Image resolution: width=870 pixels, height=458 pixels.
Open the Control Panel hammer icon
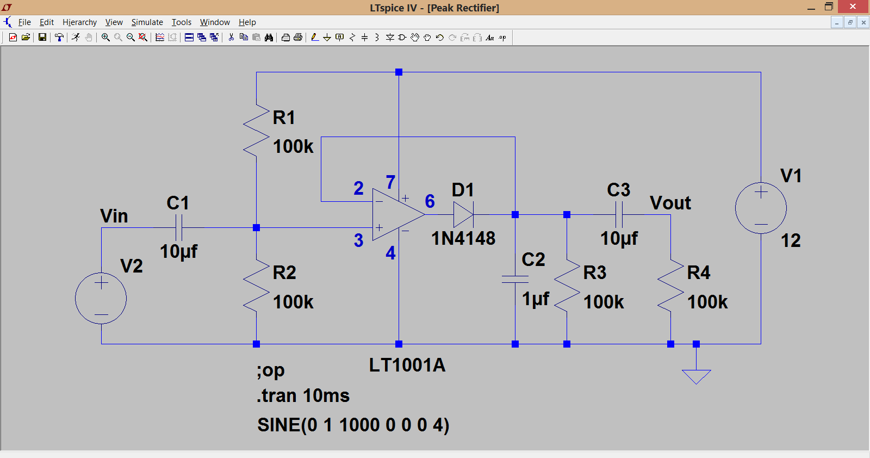[59, 38]
